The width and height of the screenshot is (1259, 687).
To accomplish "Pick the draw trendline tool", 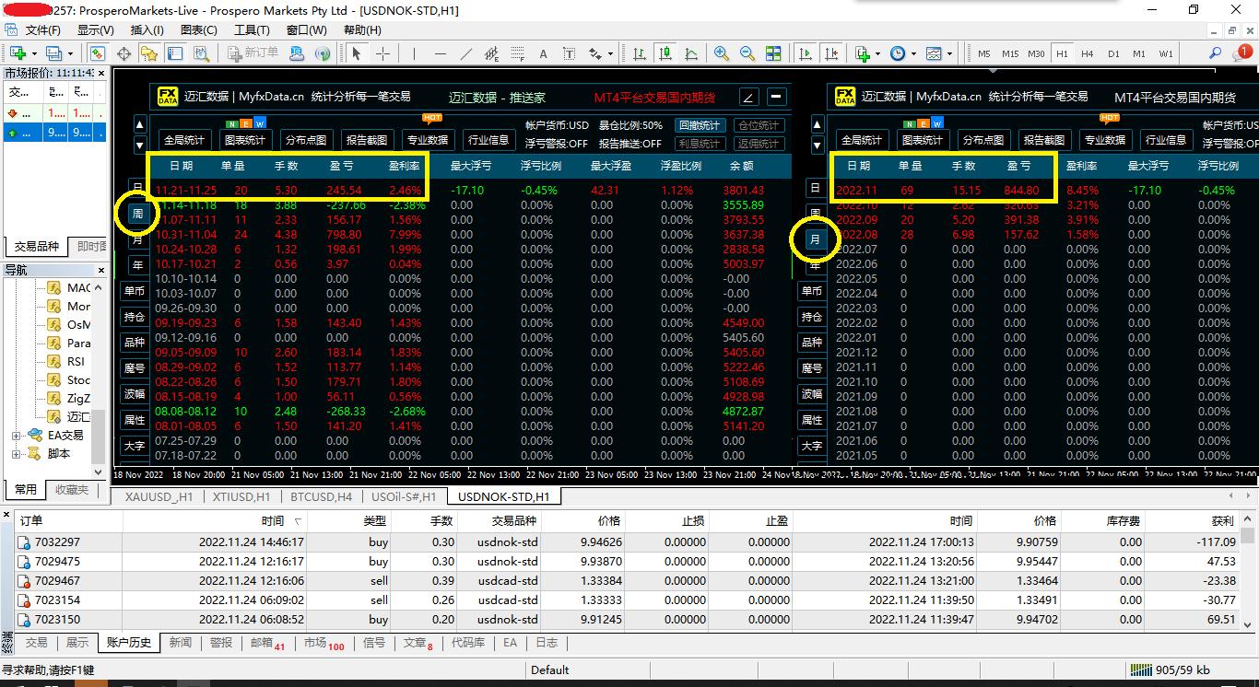I will click(x=466, y=53).
